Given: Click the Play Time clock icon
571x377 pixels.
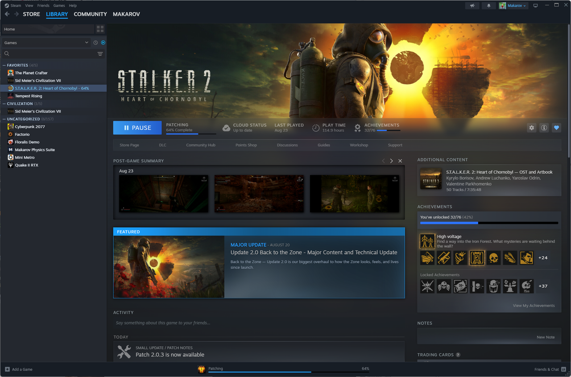Looking at the screenshot, I should [x=316, y=128].
